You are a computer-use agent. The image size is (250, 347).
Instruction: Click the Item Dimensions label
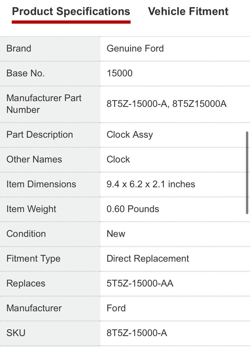(x=41, y=184)
